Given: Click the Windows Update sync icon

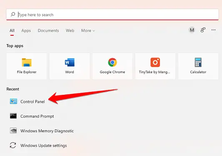Looking at the screenshot, I should [13, 145].
